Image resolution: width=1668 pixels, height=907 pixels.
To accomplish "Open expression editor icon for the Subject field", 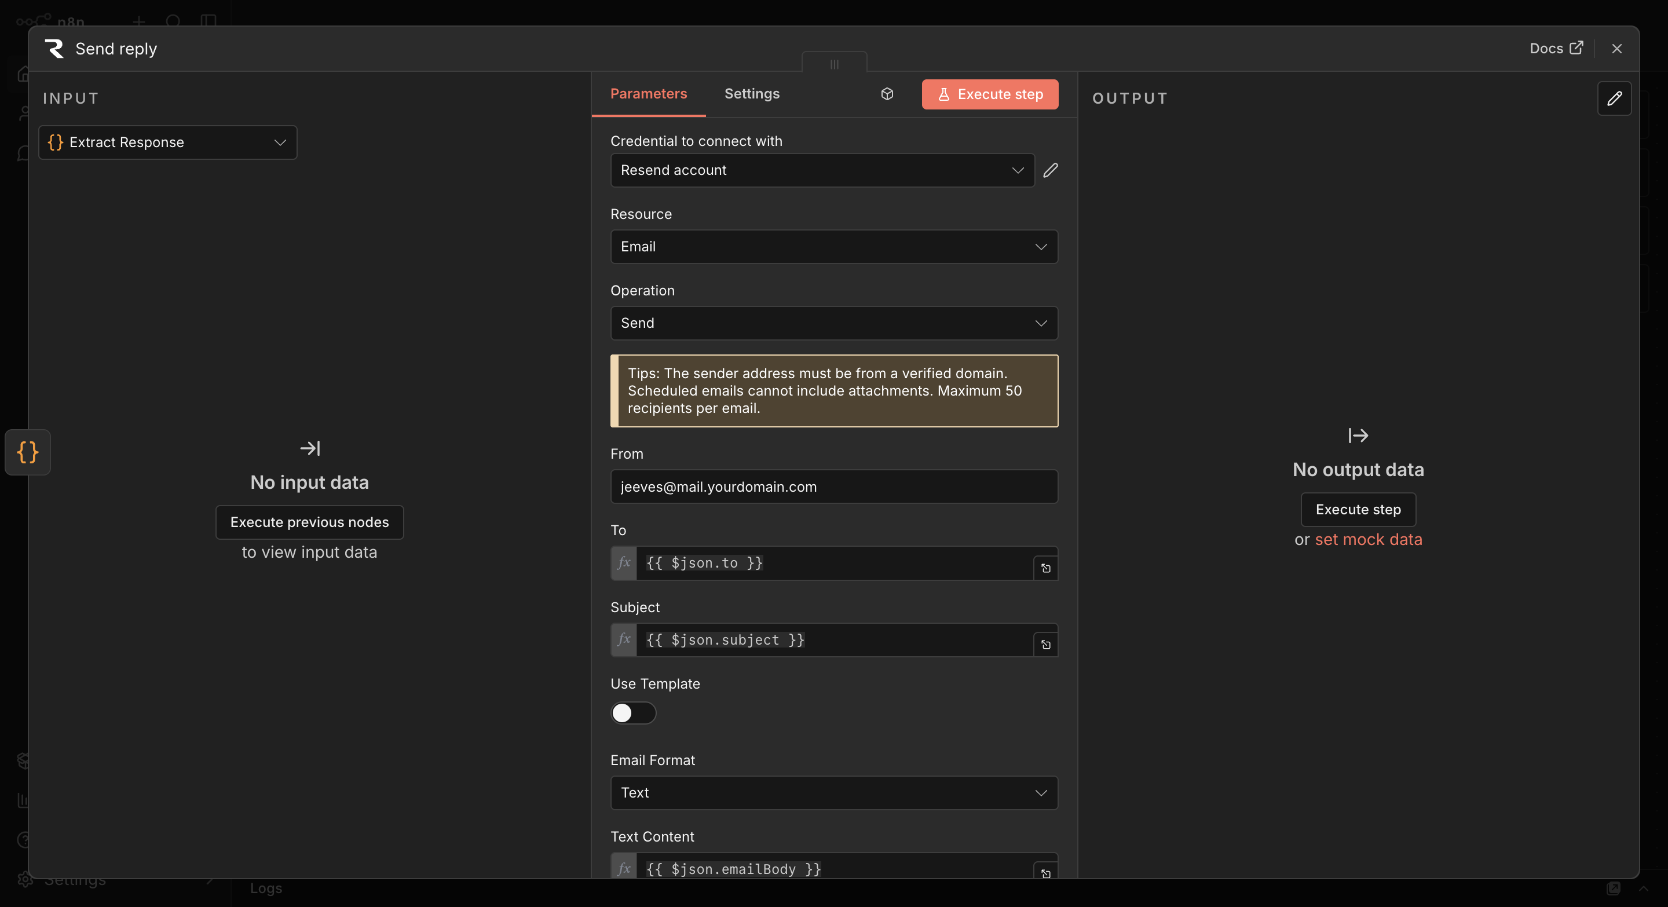I will [1046, 645].
